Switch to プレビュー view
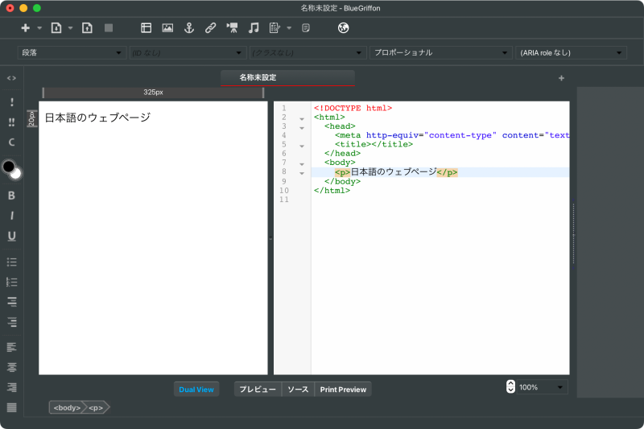The height and width of the screenshot is (429, 644). (x=258, y=390)
